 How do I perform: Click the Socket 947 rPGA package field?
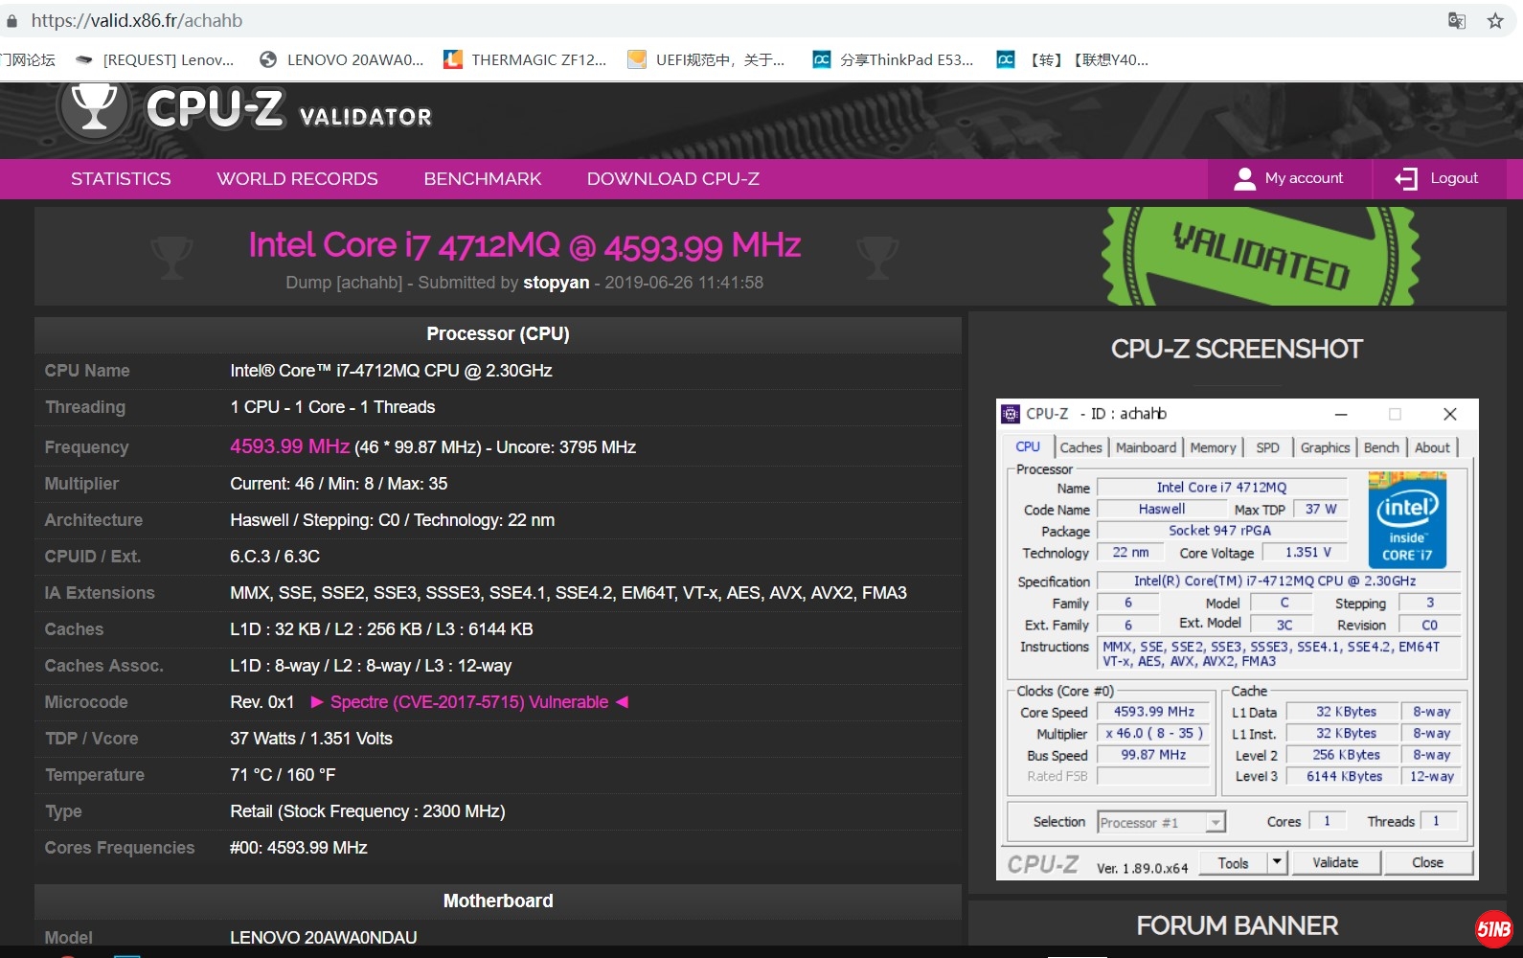(x=1220, y=531)
